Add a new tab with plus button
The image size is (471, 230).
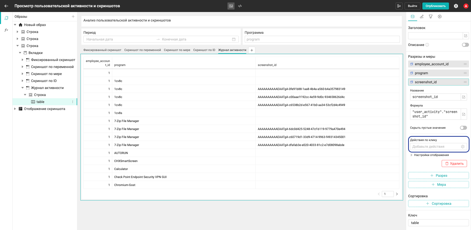tap(252, 50)
